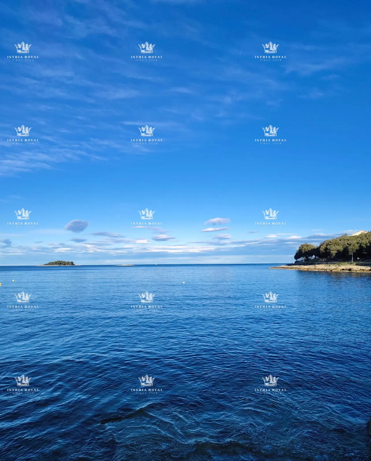Click the "ISTRIA ROYAL" text in middle-right water watermark
Viewport: 371px width, 461px height.
(270, 306)
